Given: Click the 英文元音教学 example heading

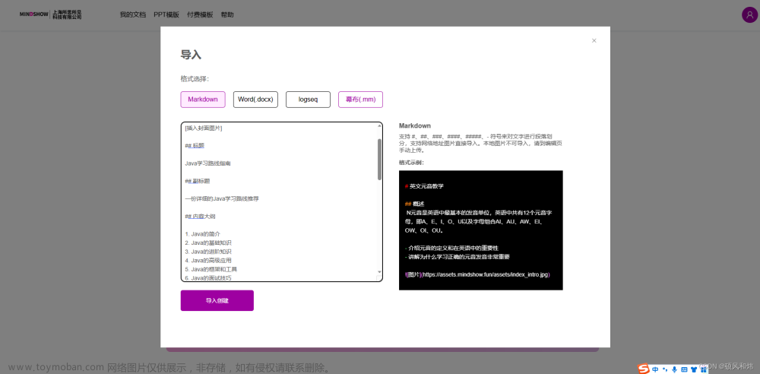Looking at the screenshot, I should [426, 185].
